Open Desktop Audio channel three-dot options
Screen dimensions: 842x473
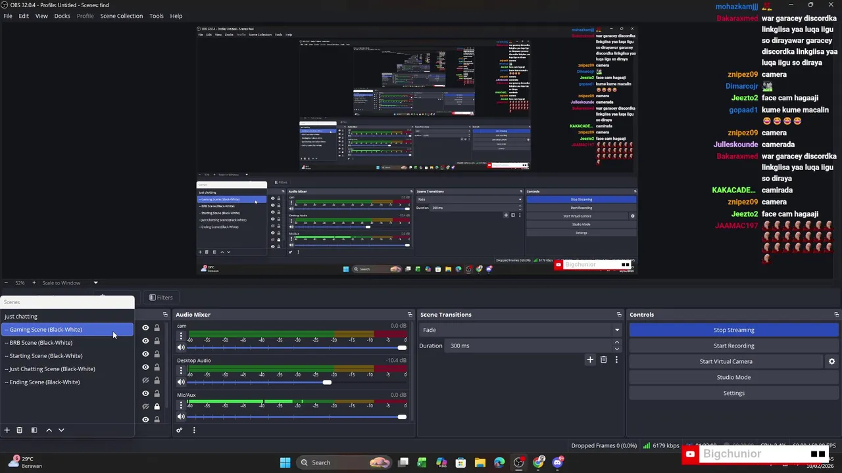(181, 371)
